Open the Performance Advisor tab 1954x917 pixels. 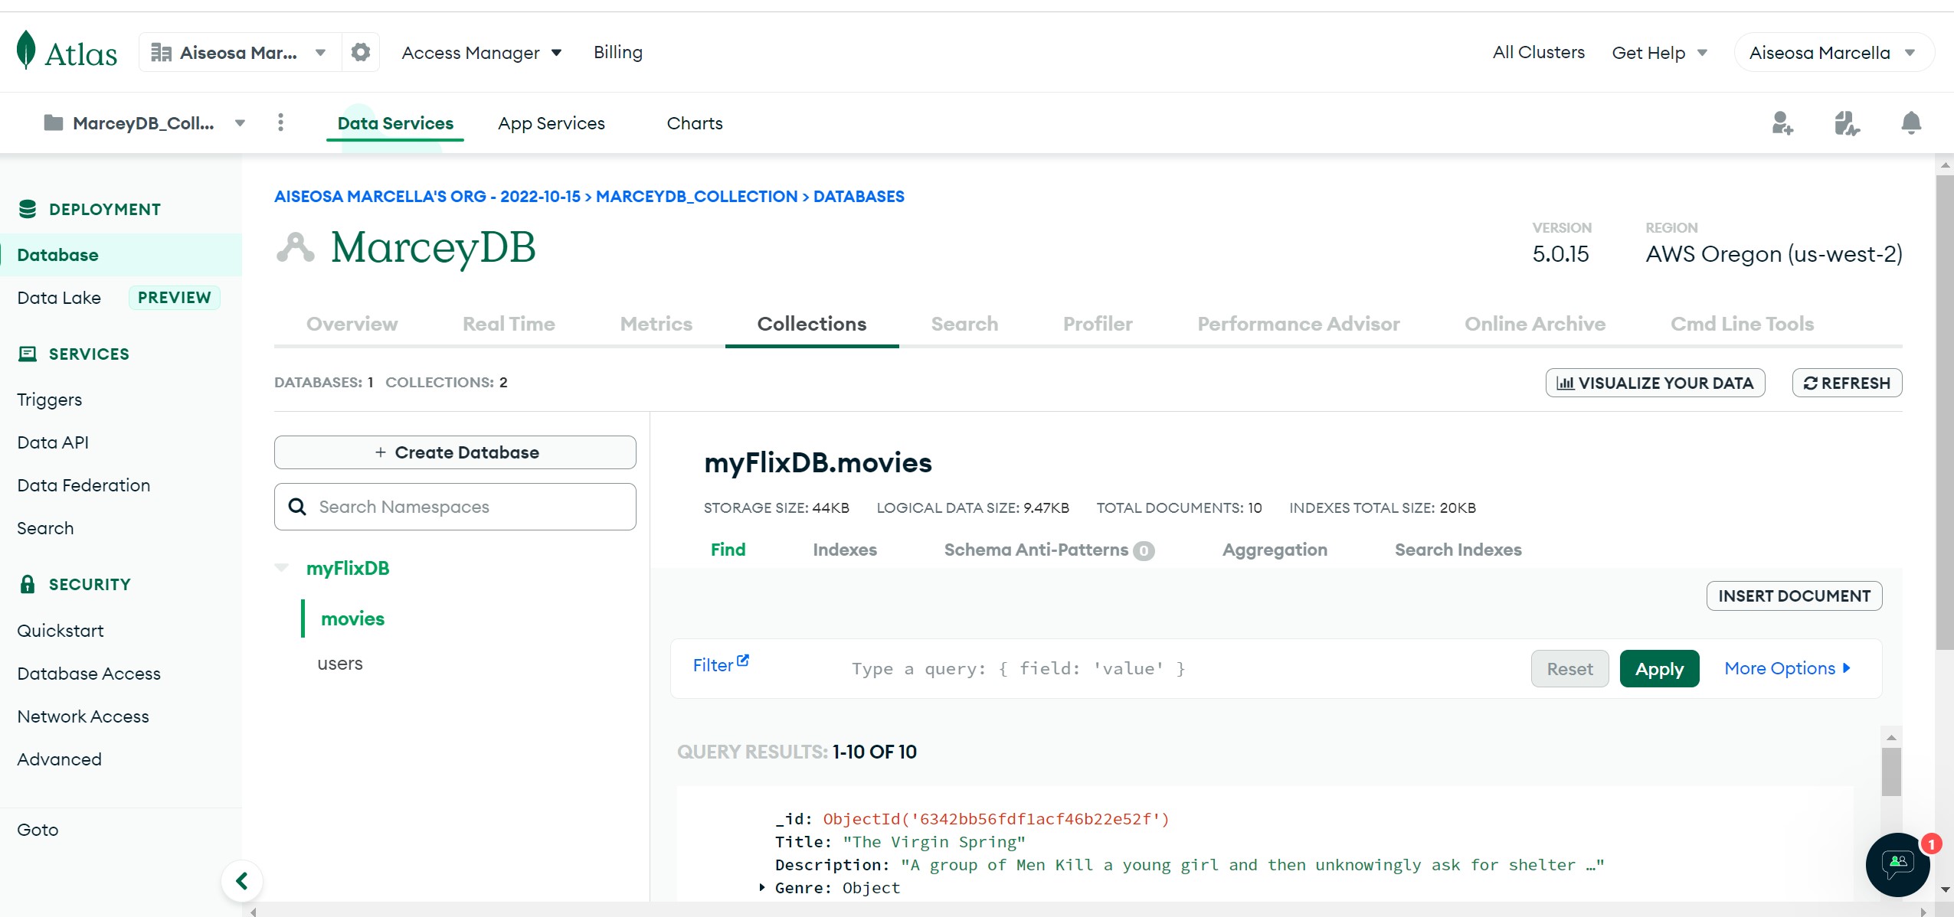pyautogui.click(x=1298, y=324)
